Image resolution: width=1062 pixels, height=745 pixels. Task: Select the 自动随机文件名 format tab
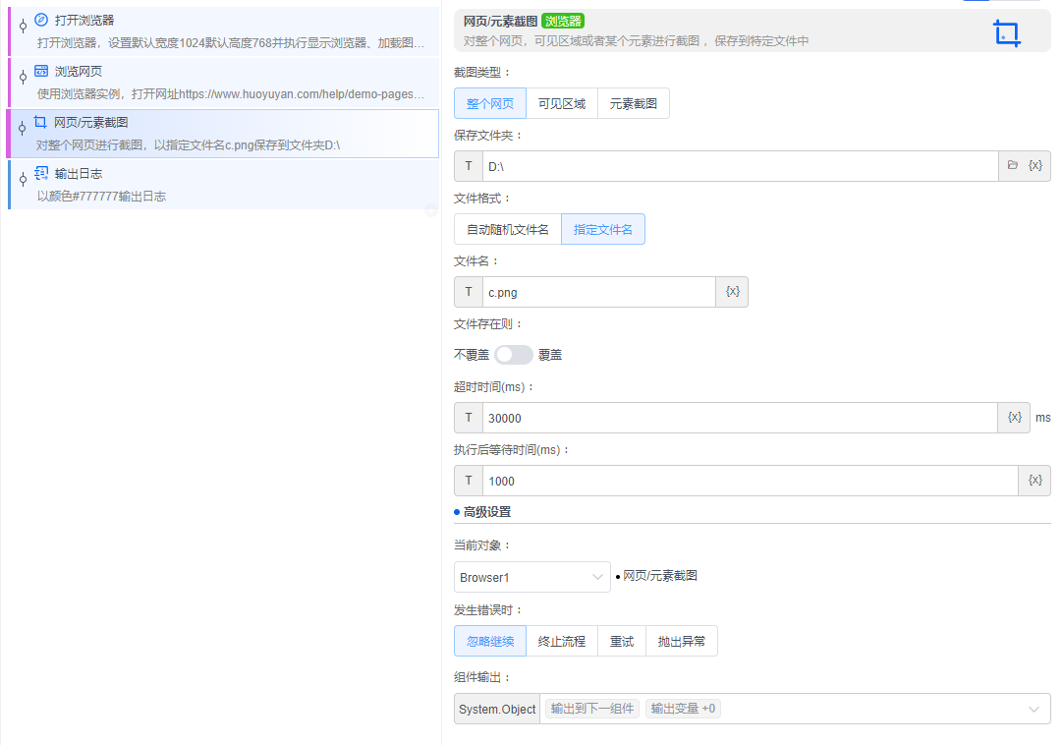click(507, 229)
